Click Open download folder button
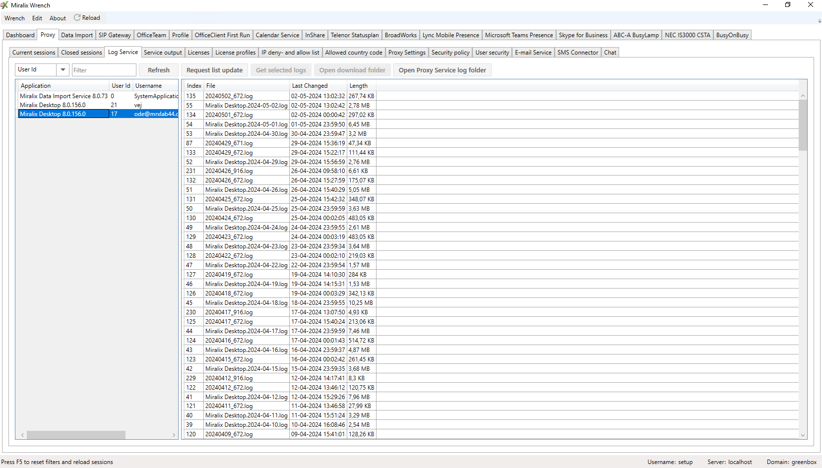 352,70
